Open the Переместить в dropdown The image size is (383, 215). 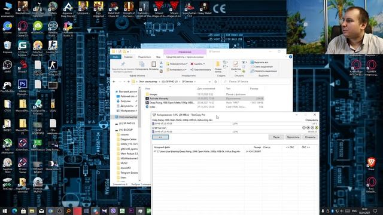pyautogui.click(x=177, y=64)
